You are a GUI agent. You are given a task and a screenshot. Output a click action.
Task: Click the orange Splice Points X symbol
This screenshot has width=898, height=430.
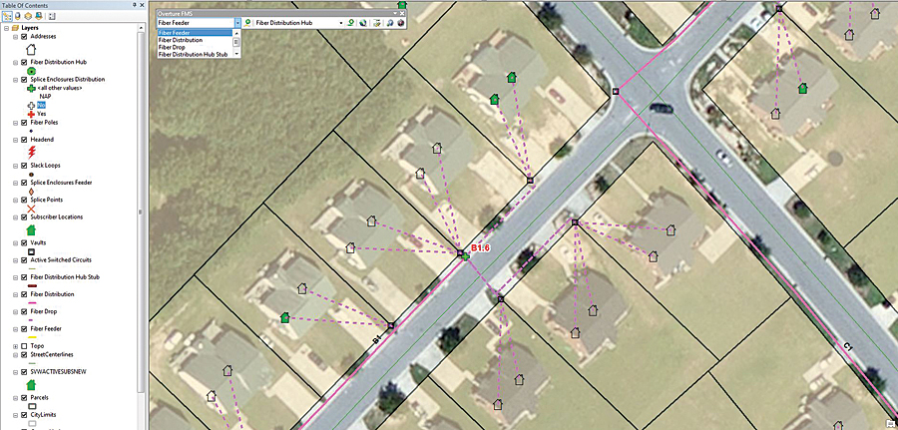(x=32, y=209)
